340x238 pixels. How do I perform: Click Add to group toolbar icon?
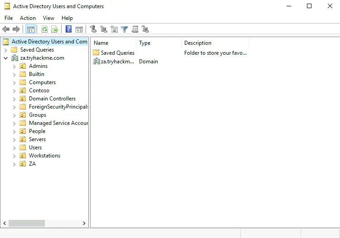click(x=145, y=29)
